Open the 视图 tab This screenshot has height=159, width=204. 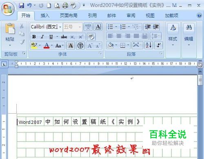pyautogui.click(x=150, y=16)
